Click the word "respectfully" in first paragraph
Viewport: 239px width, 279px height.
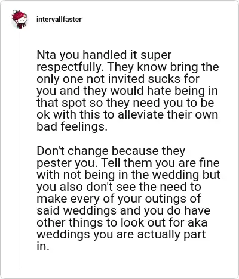tap(69, 67)
